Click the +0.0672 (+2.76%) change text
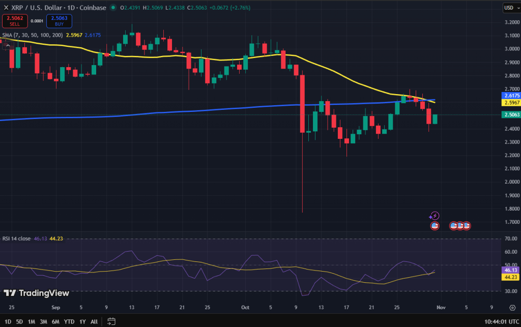The width and height of the screenshot is (521, 327). [x=230, y=8]
